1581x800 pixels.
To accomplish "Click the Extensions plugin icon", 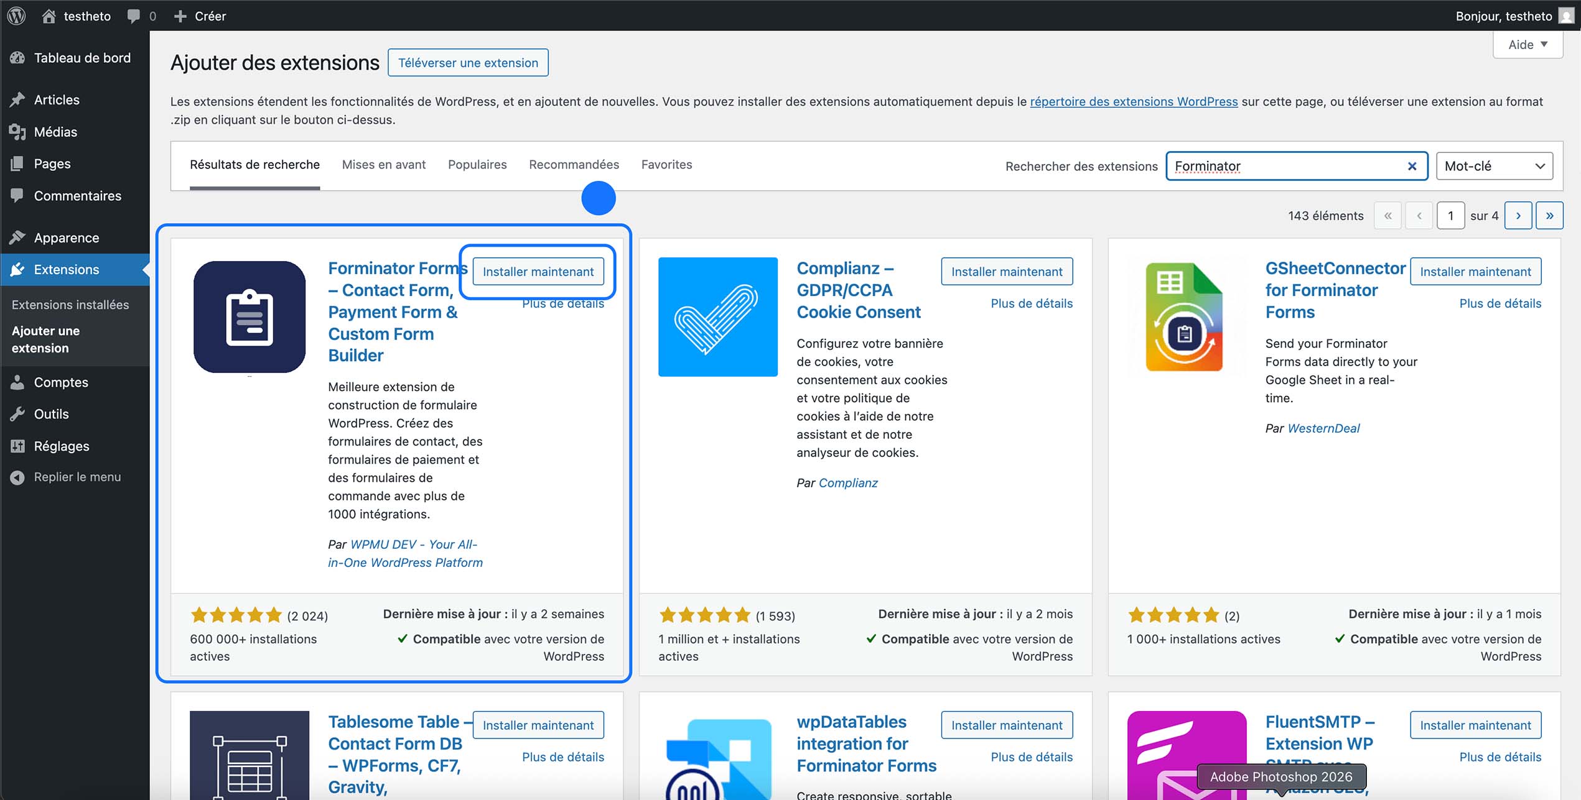I will pyautogui.click(x=18, y=269).
